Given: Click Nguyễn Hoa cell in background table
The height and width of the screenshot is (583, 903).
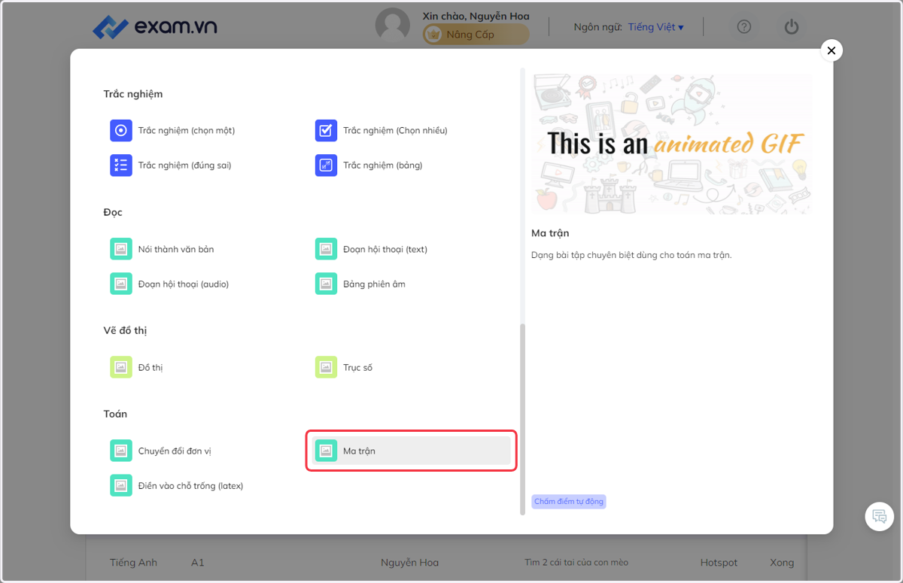Looking at the screenshot, I should click(409, 562).
